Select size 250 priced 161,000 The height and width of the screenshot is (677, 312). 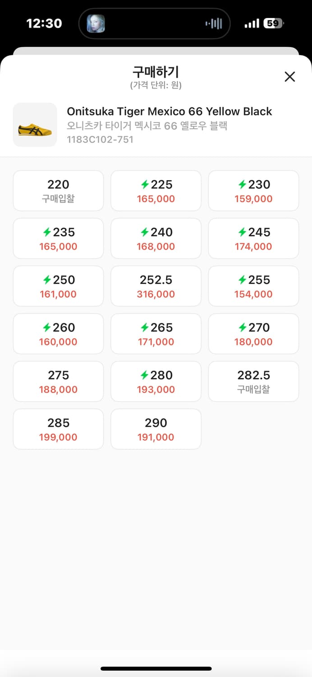pyautogui.click(x=58, y=287)
